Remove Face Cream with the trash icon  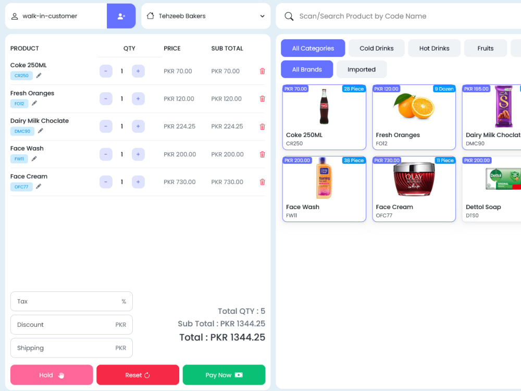pyautogui.click(x=262, y=181)
